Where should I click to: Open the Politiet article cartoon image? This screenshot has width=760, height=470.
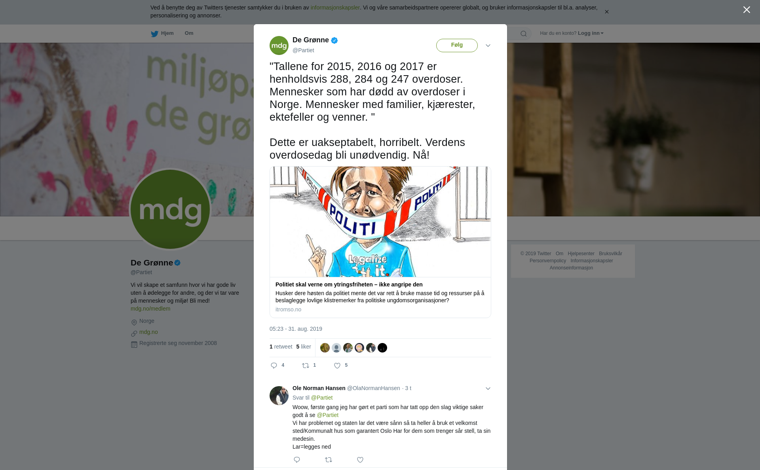[380, 222]
